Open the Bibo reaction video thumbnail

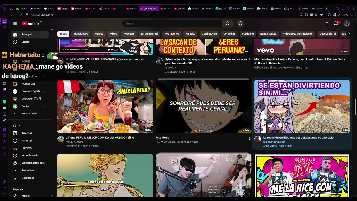click(x=302, y=106)
